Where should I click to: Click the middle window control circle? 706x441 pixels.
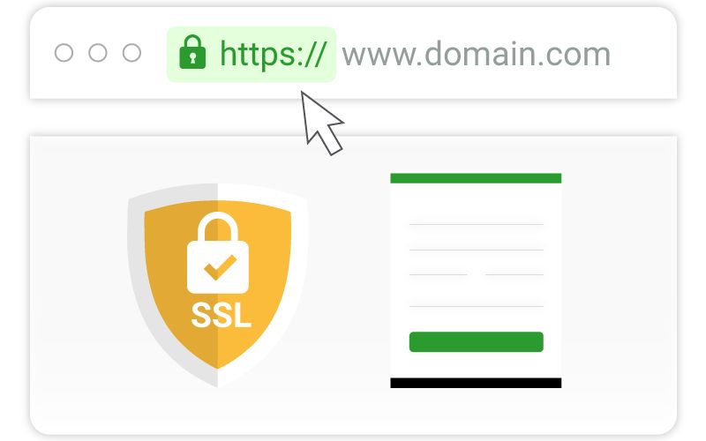coord(98,53)
